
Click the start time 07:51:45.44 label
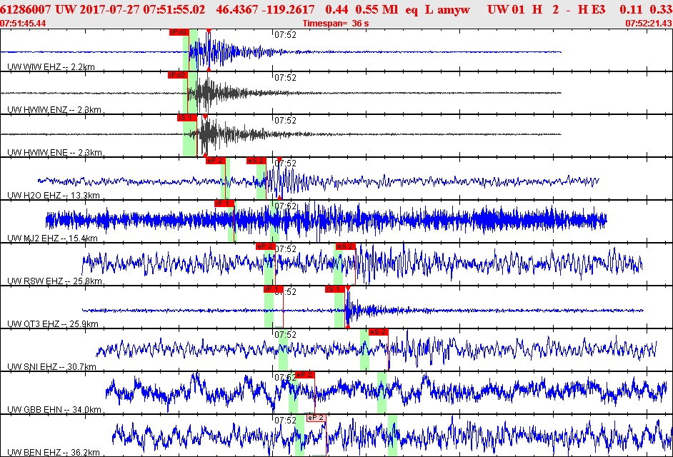pyautogui.click(x=24, y=24)
